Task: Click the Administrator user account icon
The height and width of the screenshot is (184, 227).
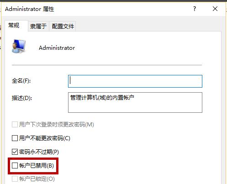Action: (x=19, y=46)
